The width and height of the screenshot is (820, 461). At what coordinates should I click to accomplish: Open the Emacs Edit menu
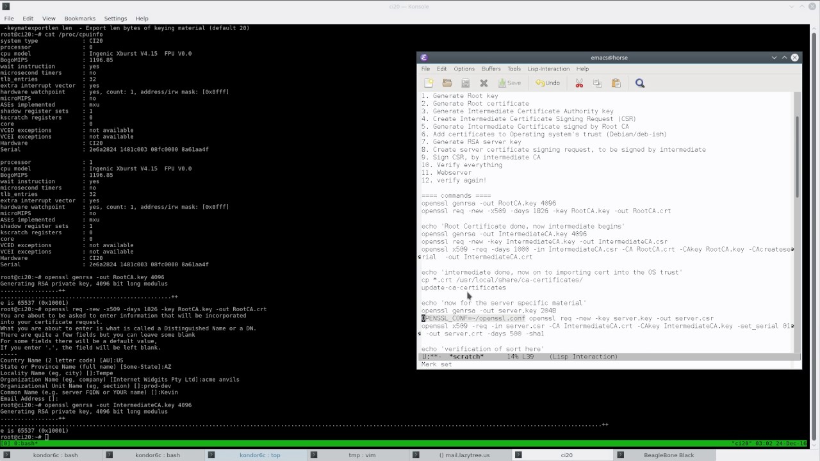pos(441,69)
